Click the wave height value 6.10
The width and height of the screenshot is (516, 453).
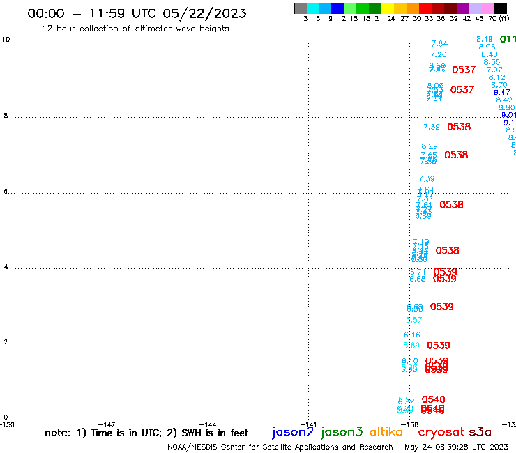[x=410, y=361]
